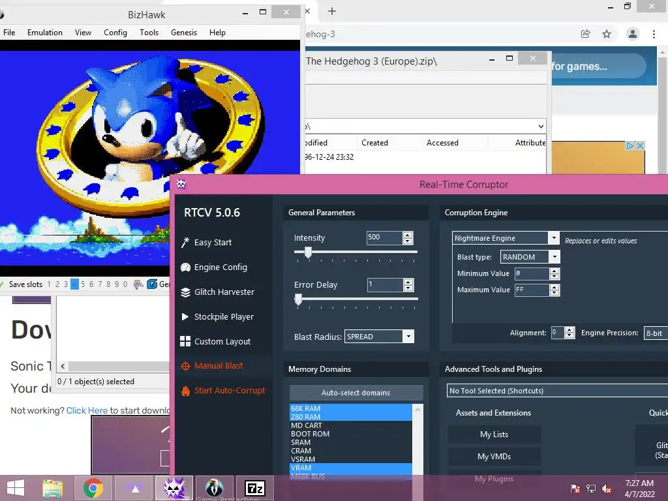Open File Explorer from taskbar
This screenshot has height=501, width=668.
(53, 488)
